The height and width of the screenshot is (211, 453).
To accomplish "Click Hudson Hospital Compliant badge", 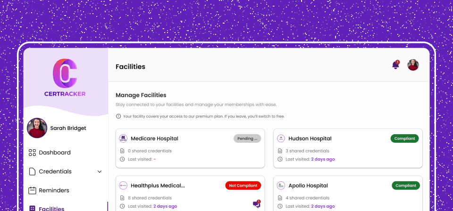I will click(404, 138).
